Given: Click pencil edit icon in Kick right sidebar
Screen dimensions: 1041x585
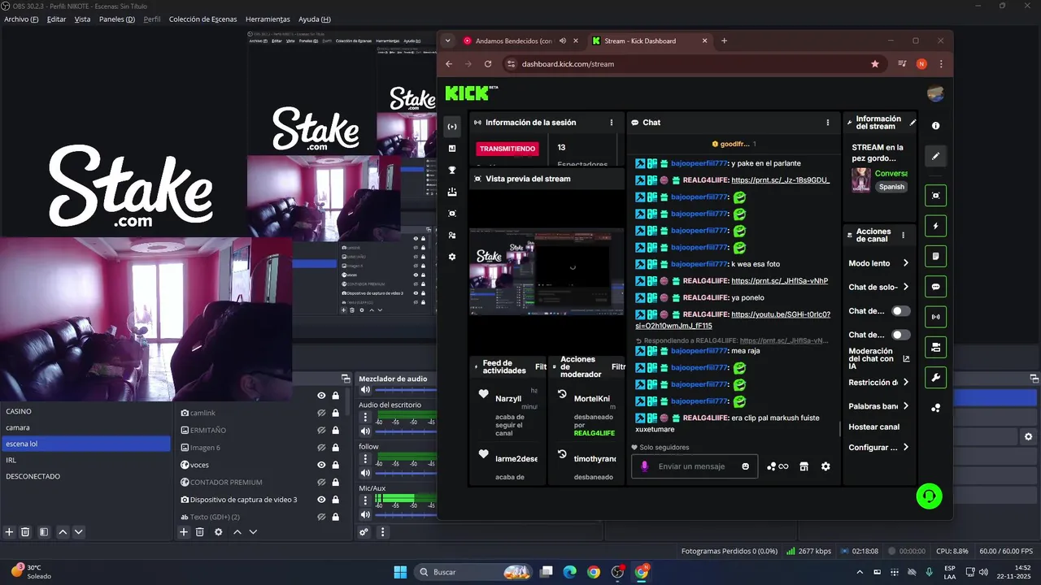Looking at the screenshot, I should [936, 156].
